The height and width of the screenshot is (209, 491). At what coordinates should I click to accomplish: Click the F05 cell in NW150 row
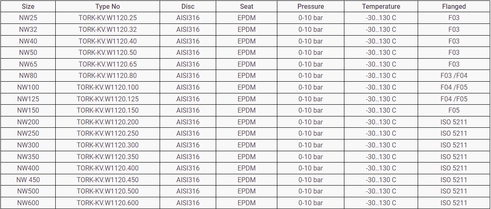tap(454, 111)
